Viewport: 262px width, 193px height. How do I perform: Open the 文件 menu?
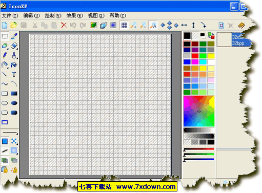coord(10,16)
